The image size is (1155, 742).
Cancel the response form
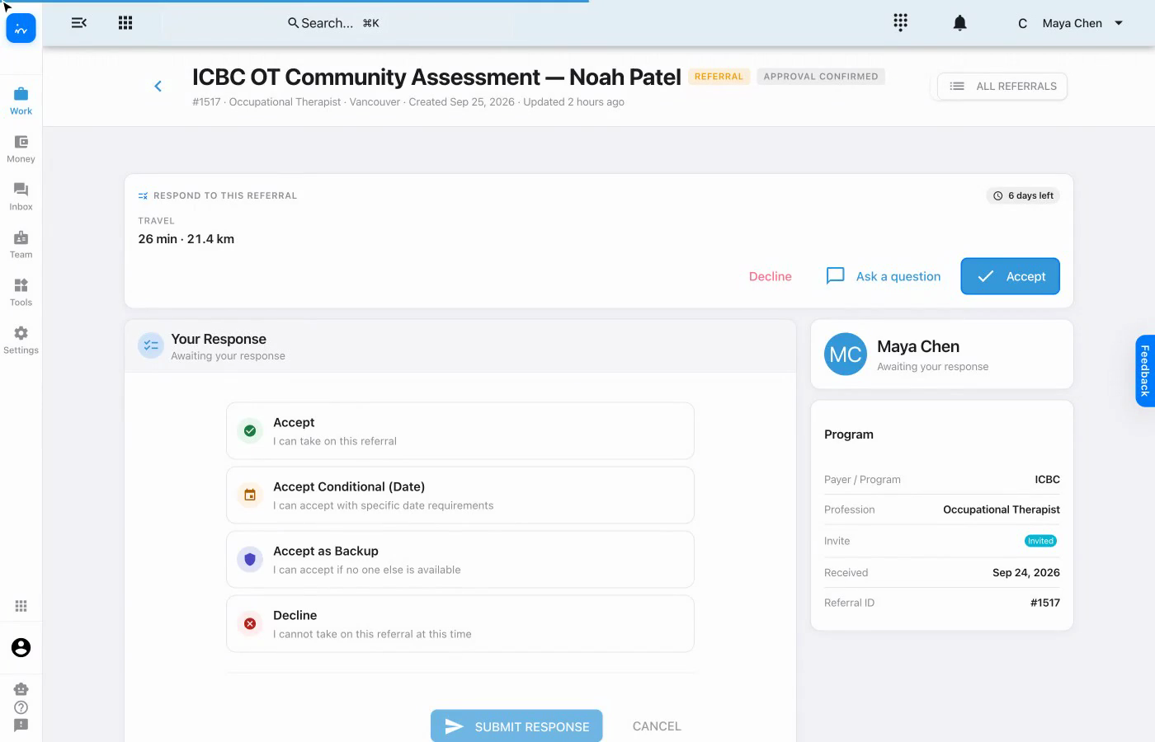(x=657, y=726)
